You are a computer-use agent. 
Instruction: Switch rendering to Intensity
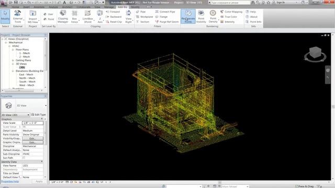[227, 22]
